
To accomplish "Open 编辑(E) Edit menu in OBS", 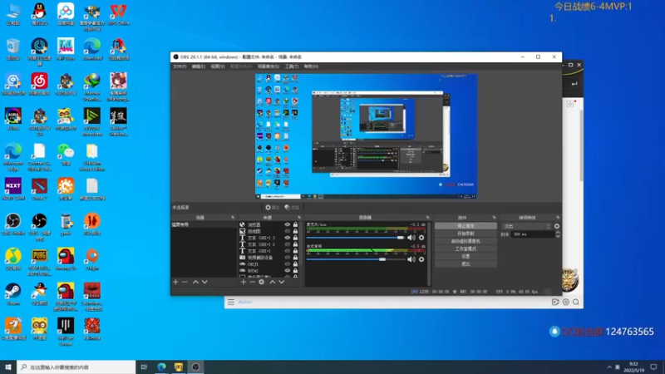I will [x=198, y=66].
